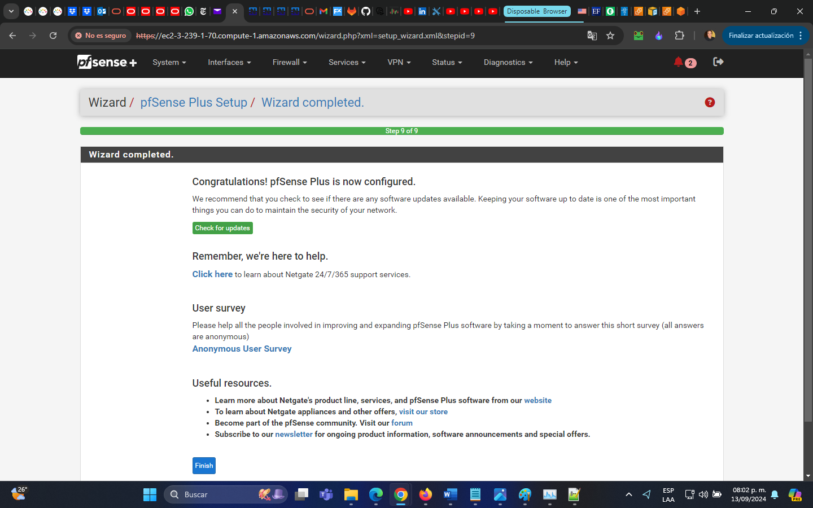Viewport: 813px width, 508px height.
Task: Switch to the GitLab tab
Action: coord(352,11)
